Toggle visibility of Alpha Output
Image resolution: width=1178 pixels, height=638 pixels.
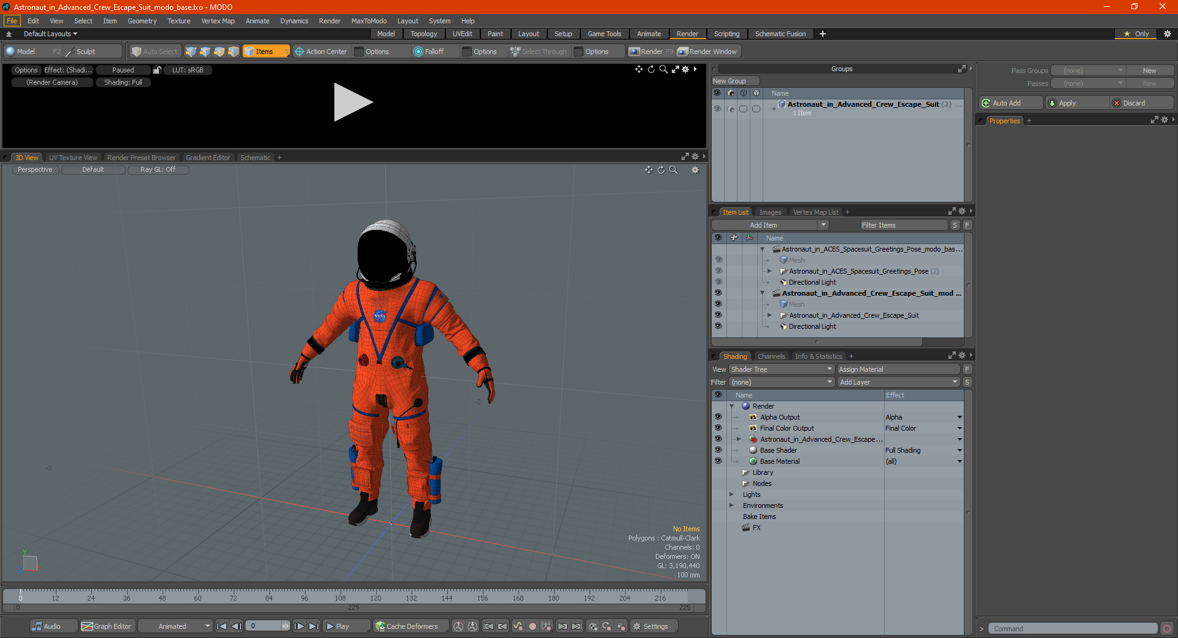pos(718,417)
